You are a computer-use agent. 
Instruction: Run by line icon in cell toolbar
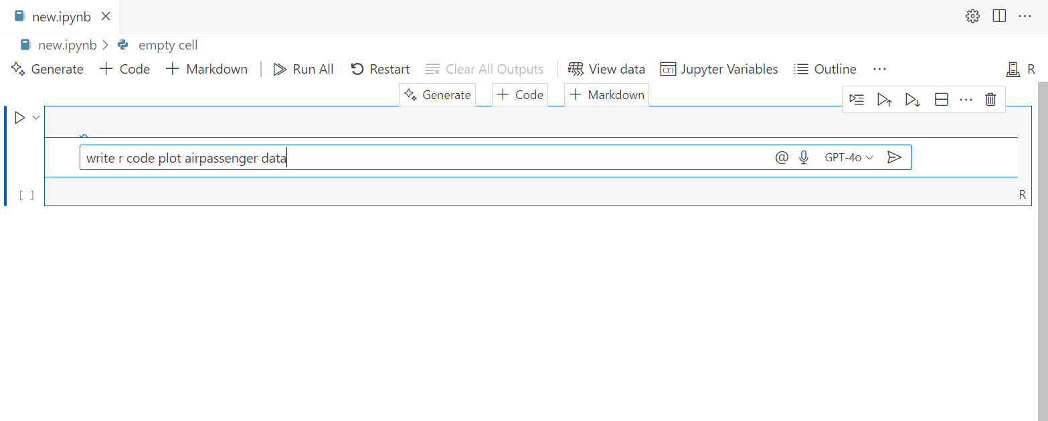[x=857, y=100]
